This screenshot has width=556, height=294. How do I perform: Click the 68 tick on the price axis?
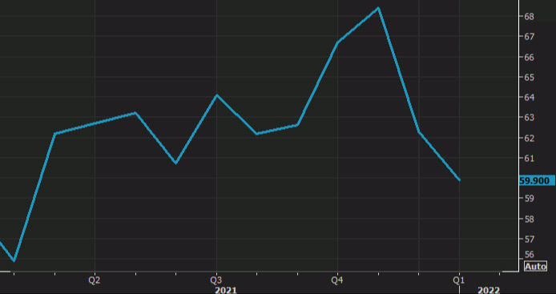pyautogui.click(x=529, y=16)
